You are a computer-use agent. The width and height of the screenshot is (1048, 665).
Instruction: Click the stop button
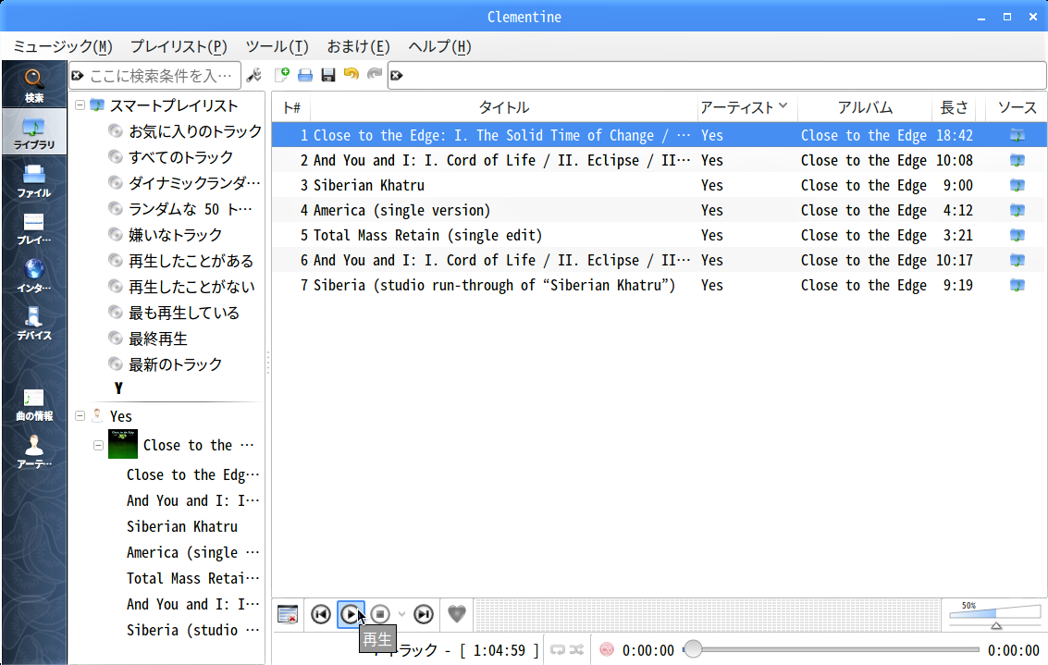coord(380,614)
